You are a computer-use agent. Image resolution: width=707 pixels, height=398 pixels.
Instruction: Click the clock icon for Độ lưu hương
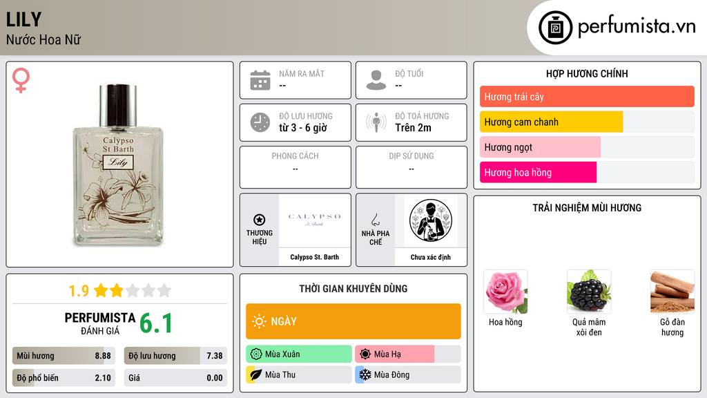click(260, 122)
